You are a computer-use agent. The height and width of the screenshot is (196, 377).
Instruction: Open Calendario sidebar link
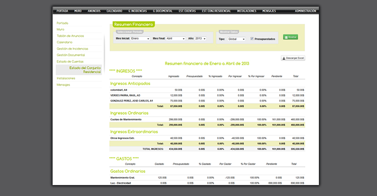click(x=64, y=42)
